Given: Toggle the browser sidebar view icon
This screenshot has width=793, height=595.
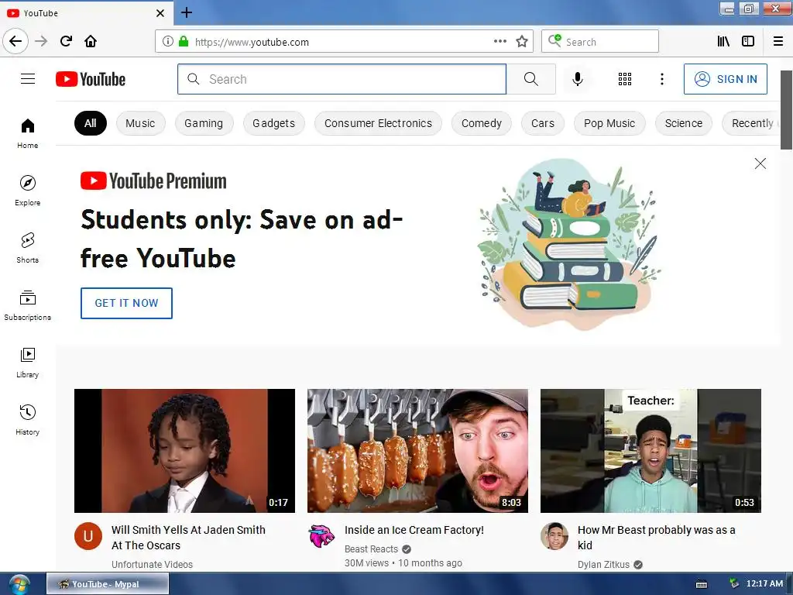Looking at the screenshot, I should click(748, 41).
